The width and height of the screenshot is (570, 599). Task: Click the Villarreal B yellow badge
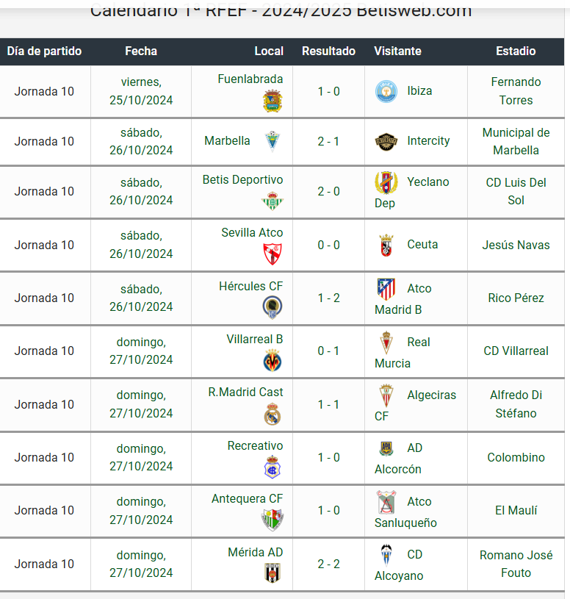point(273,361)
